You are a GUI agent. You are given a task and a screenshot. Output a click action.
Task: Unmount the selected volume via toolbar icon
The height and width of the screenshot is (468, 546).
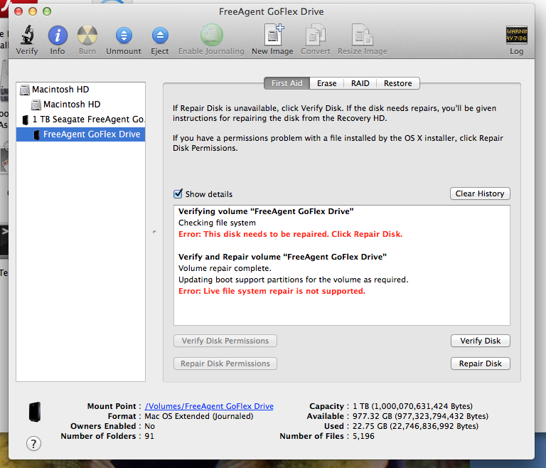click(x=124, y=36)
